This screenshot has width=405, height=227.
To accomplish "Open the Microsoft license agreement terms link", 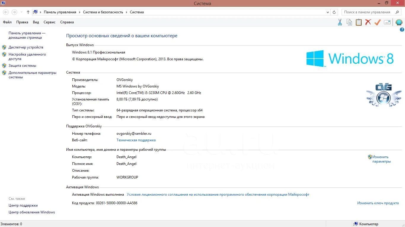I will pyautogui.click(x=218, y=194).
